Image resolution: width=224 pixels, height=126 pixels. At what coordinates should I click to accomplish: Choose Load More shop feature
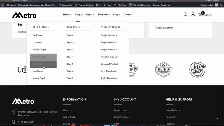pyautogui.click(x=38, y=71)
